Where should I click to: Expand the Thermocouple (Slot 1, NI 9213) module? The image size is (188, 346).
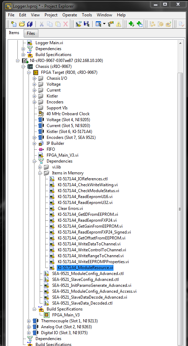(29, 321)
